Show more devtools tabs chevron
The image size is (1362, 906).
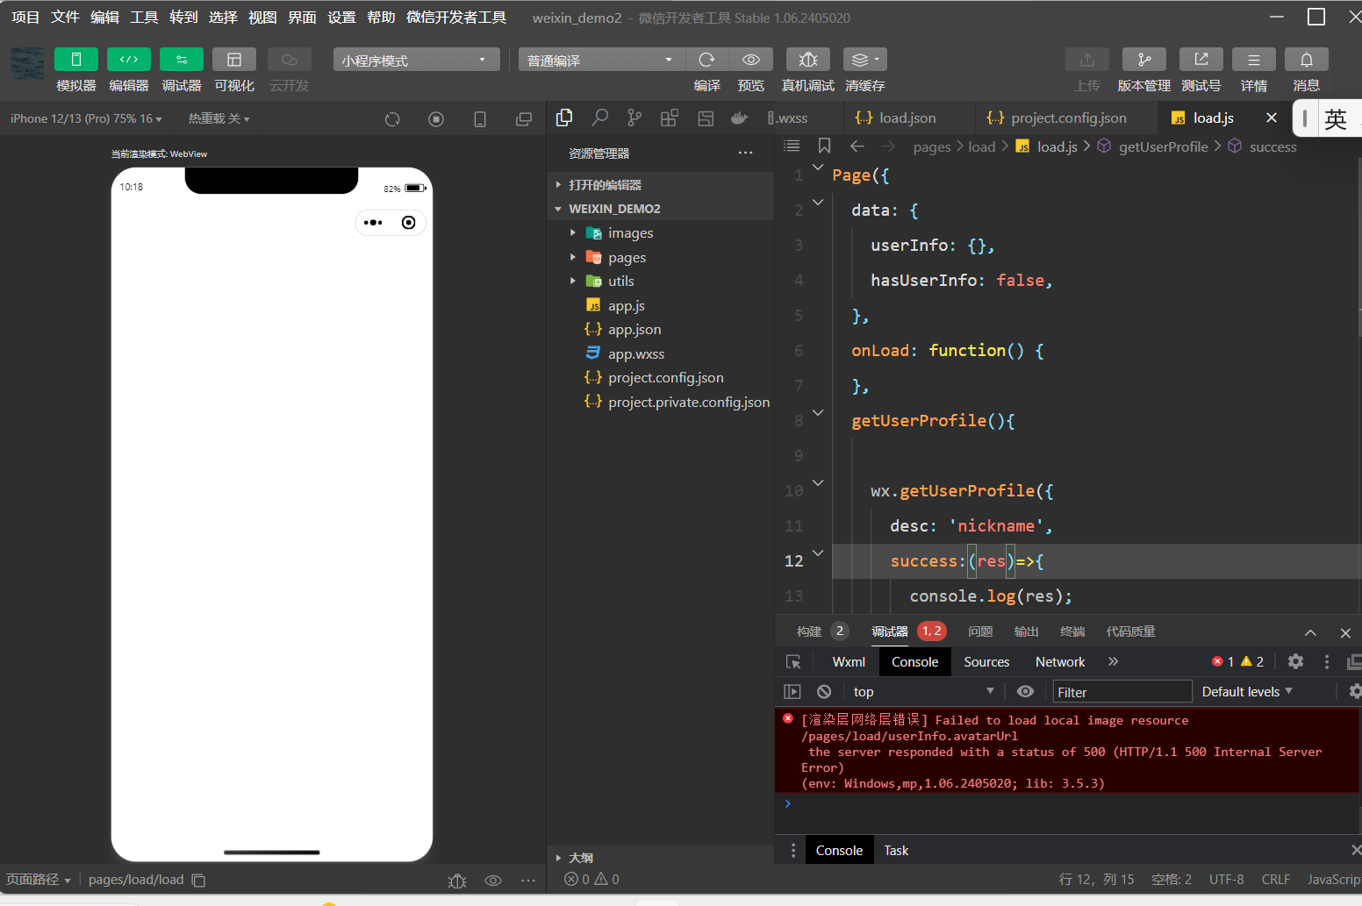point(1114,661)
